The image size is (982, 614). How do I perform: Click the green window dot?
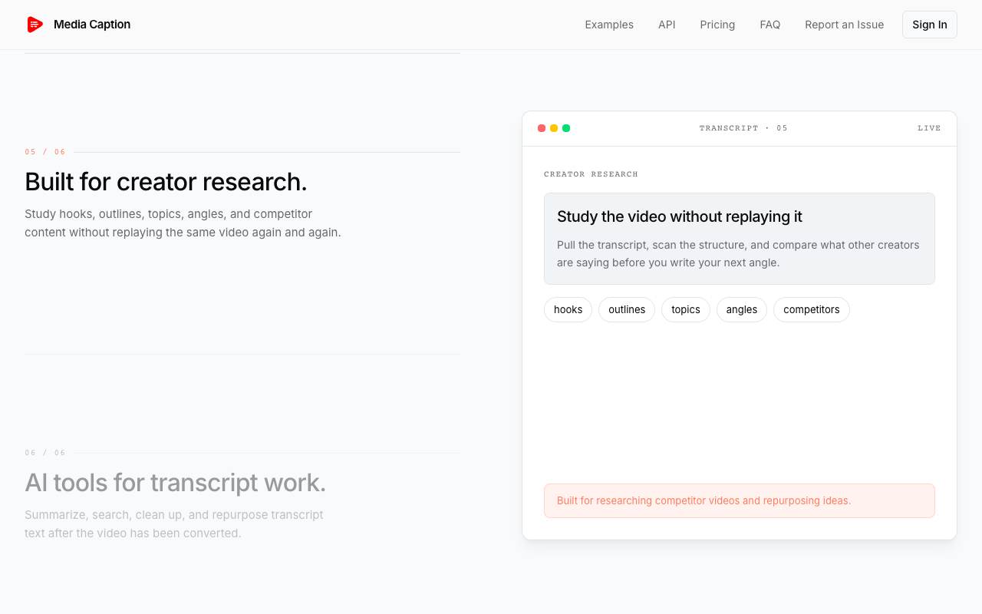coord(566,128)
